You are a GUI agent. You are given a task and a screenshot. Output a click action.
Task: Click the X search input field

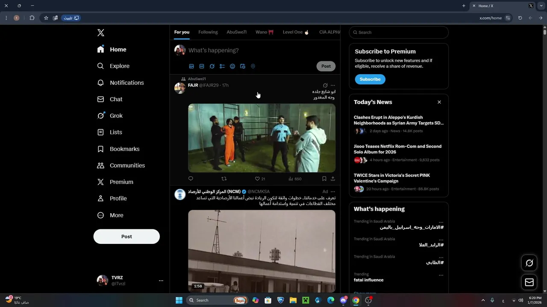(399, 32)
